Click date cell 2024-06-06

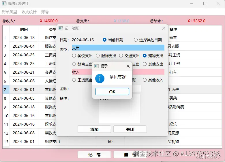click(x=24, y=81)
